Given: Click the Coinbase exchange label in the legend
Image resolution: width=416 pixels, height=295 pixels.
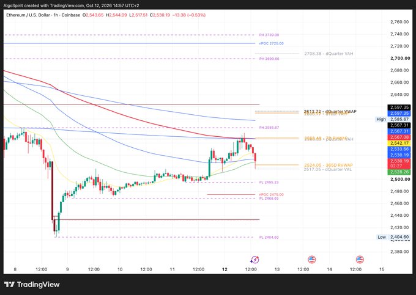Looking at the screenshot, I should [x=70, y=15].
